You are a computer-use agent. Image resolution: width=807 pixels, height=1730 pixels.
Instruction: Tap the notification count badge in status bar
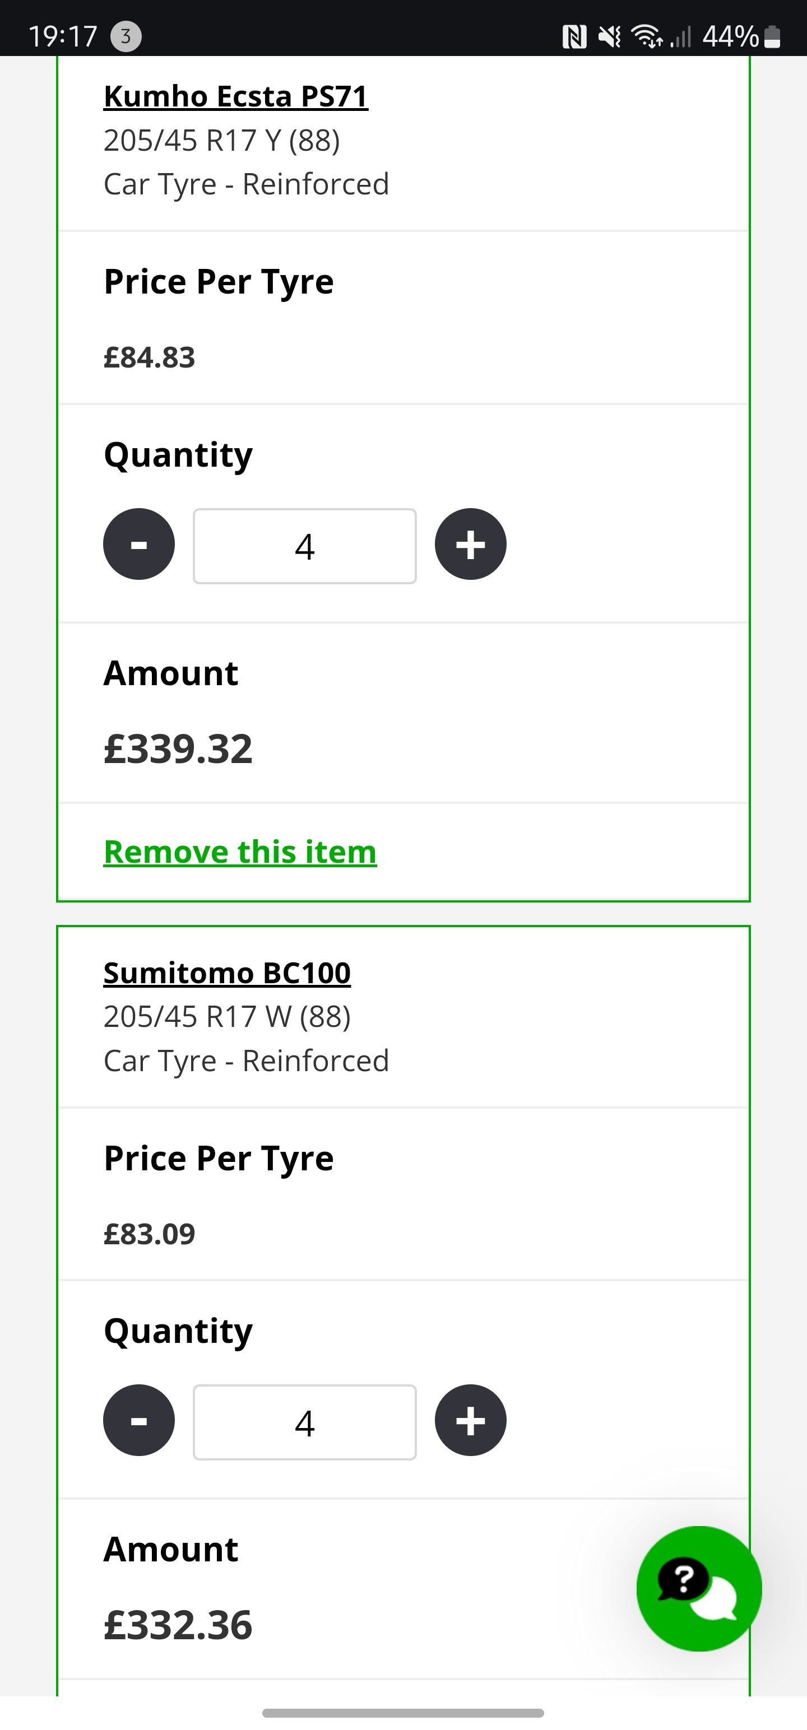(x=126, y=36)
